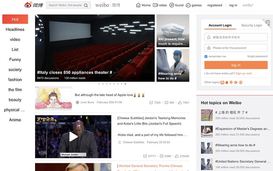This screenshot has width=273, height=171.
Task: Click the QR code login corner icon
Action: pos(268,23)
